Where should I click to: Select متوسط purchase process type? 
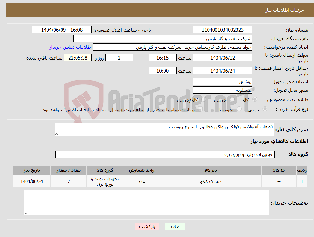(239, 109)
